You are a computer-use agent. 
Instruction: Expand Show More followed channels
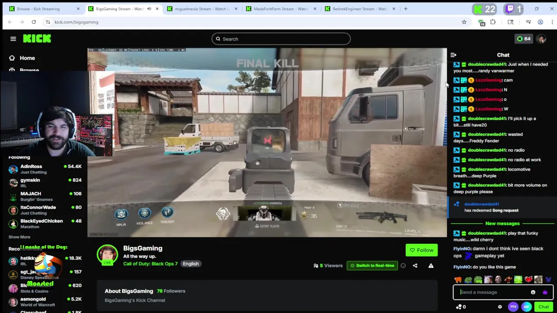(x=20, y=237)
